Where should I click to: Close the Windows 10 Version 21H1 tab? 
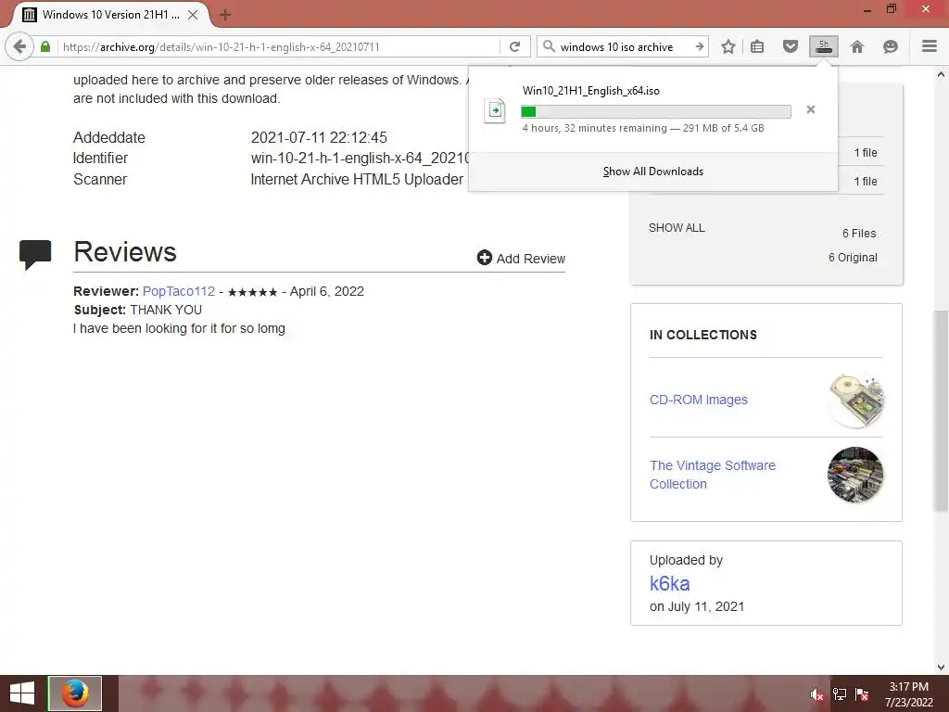pyautogui.click(x=193, y=15)
